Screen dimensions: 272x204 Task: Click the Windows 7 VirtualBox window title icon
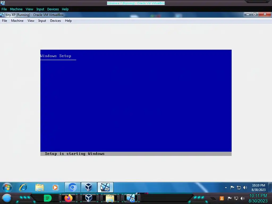pyautogui.click(x=3, y=3)
